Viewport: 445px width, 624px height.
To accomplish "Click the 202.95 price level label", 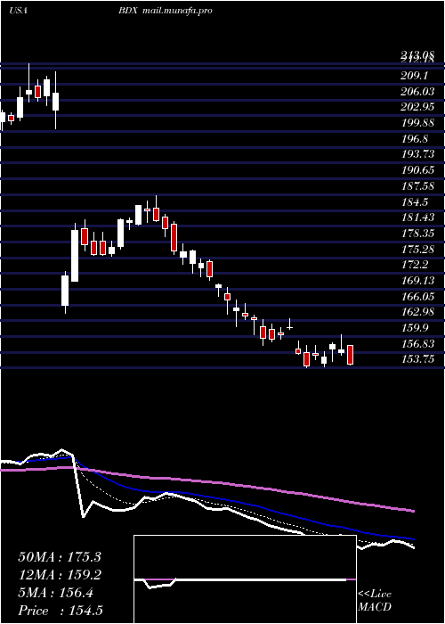I will tap(417, 107).
